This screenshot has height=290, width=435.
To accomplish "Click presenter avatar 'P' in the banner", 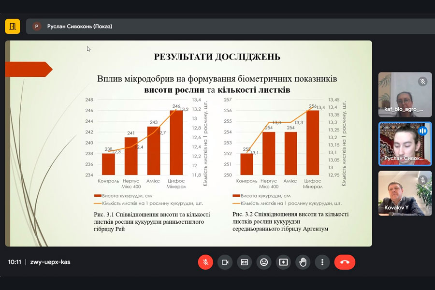I will 36,27.
